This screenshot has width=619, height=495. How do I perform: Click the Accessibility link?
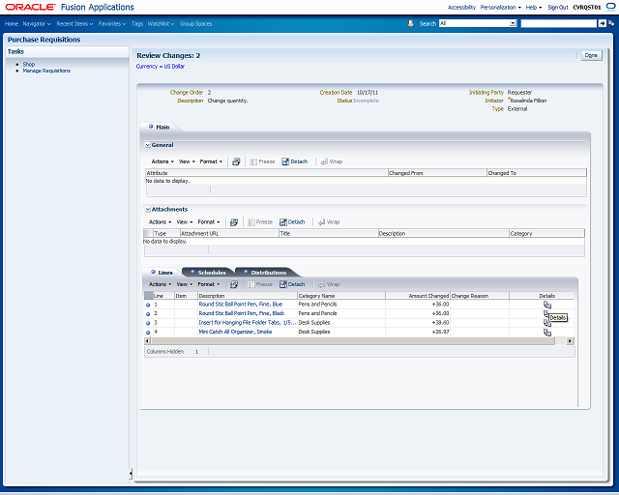pyautogui.click(x=461, y=7)
